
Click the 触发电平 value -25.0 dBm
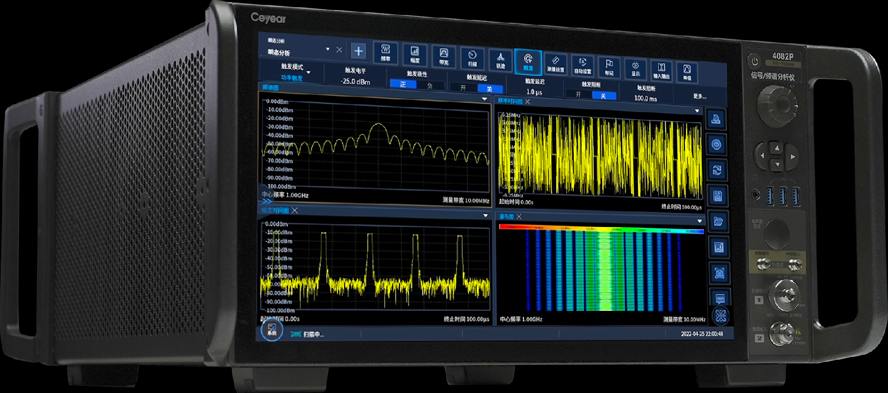point(355,82)
